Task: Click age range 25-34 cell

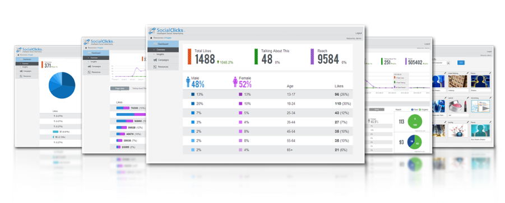Action: tap(290, 113)
